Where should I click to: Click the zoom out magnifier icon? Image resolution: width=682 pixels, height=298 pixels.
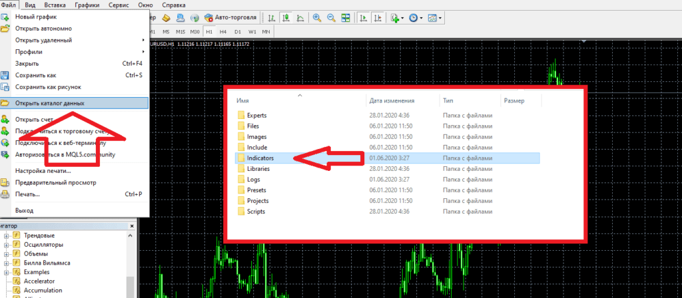(331, 18)
